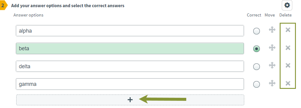Delete the beta answer option
Viewport: 301px width, 108px height.
coord(288,48)
